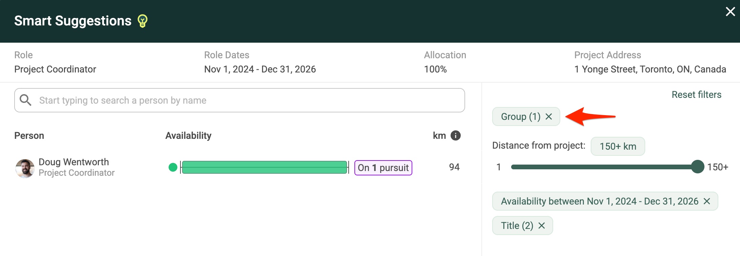This screenshot has height=256, width=740.
Task: Click the Availability column header
Action: click(x=188, y=135)
